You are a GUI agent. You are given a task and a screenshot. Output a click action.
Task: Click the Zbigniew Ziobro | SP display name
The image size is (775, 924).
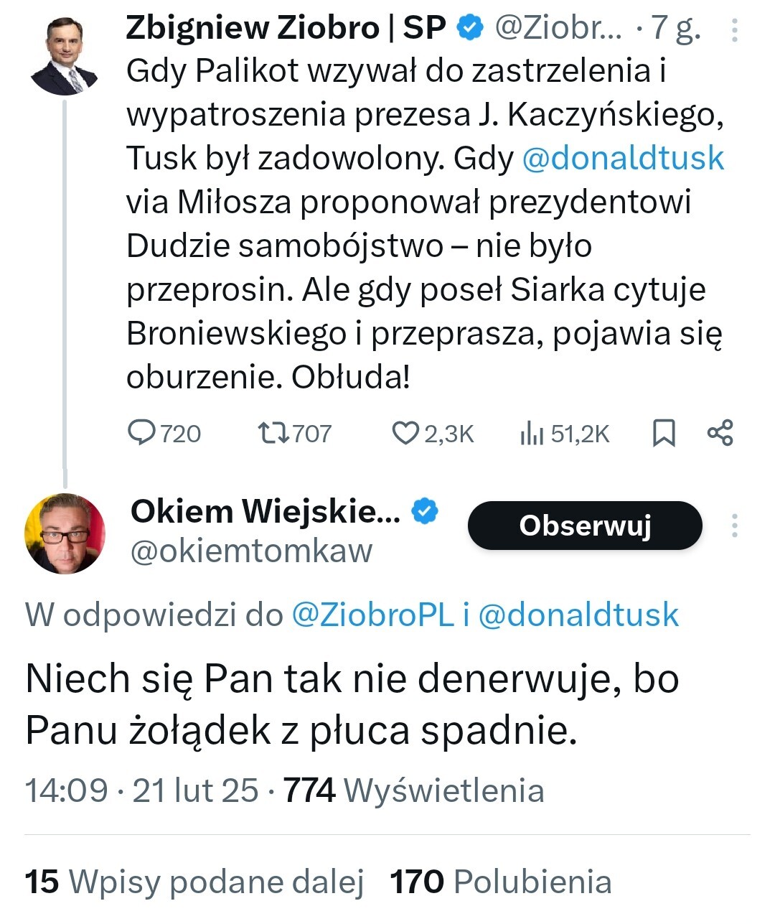286,28
